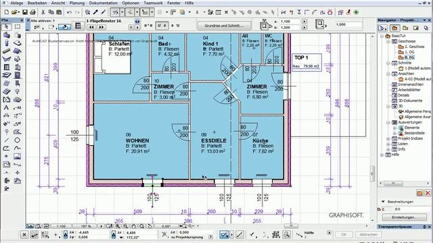Select the Marquee tool in the toolbox
The image size is (433, 243).
17,27
